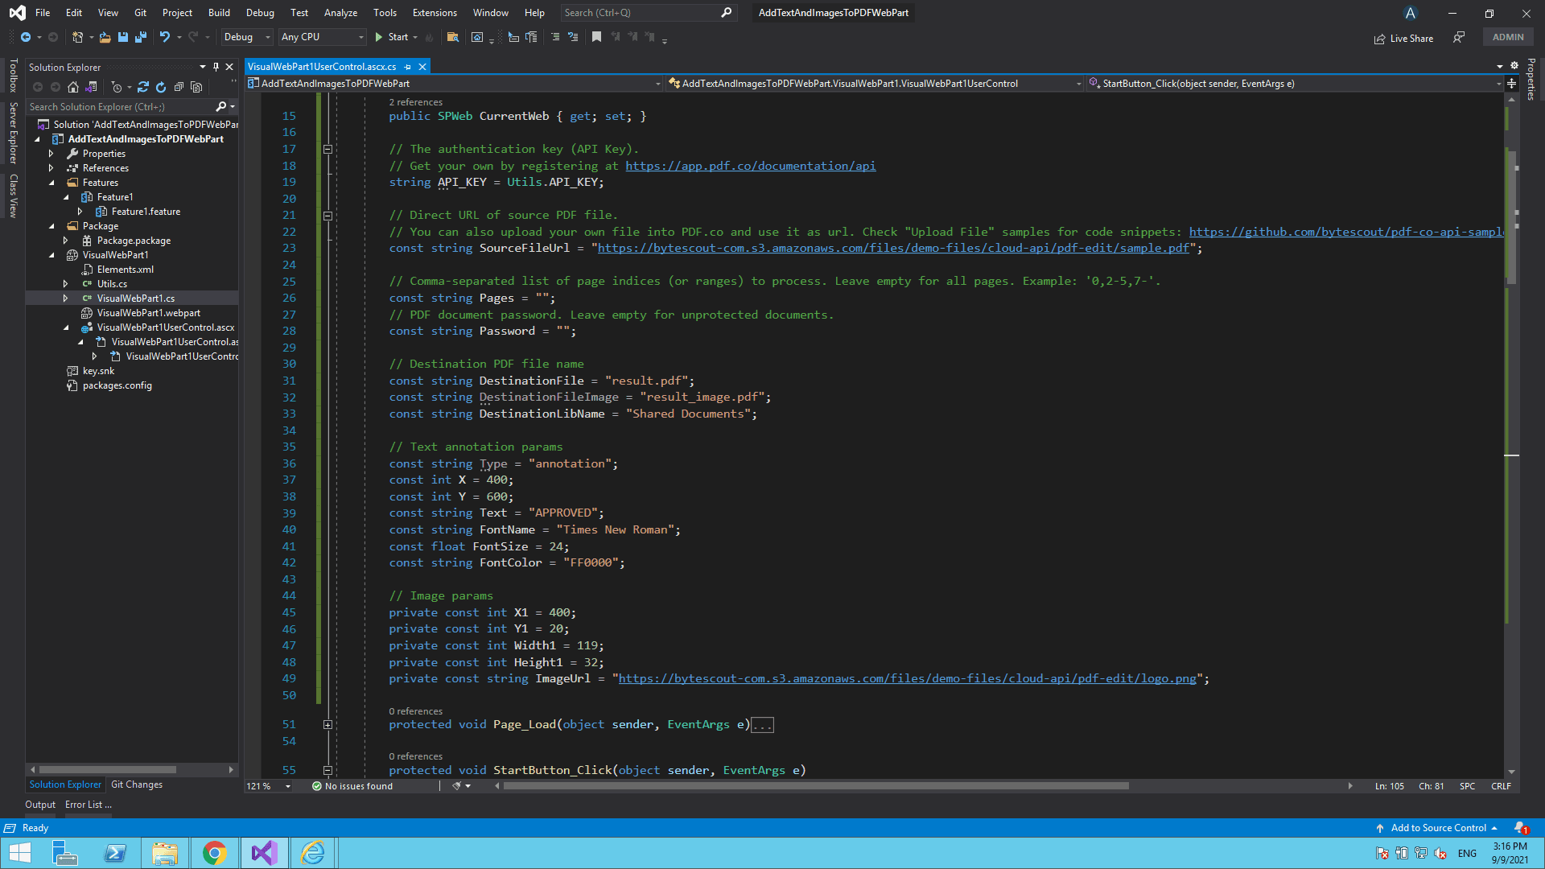Click Sync with Active Document icon

(143, 87)
